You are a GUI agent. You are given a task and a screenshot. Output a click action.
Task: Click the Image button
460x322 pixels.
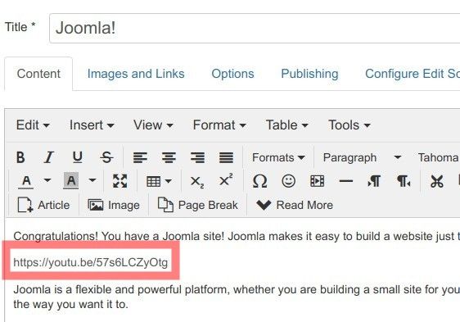click(114, 205)
